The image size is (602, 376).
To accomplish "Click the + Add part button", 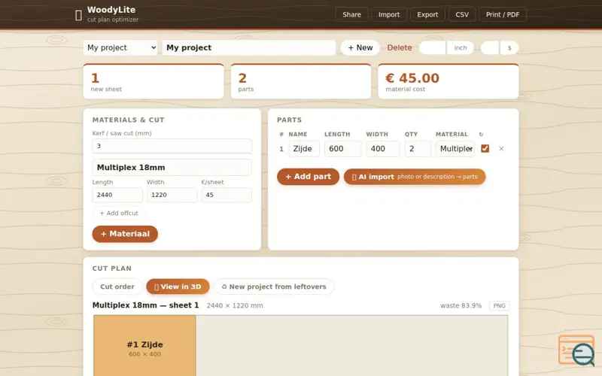I will (308, 177).
